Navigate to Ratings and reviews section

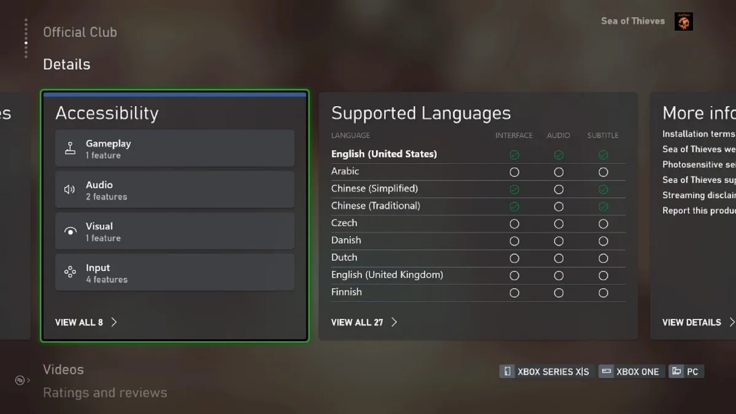pos(105,392)
